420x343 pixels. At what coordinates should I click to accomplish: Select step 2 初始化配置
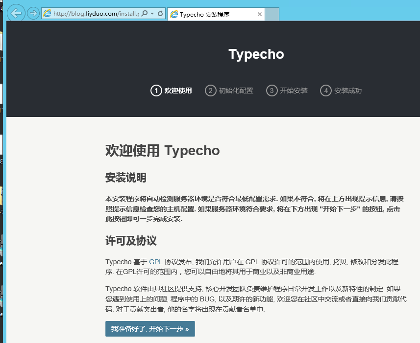tap(229, 91)
